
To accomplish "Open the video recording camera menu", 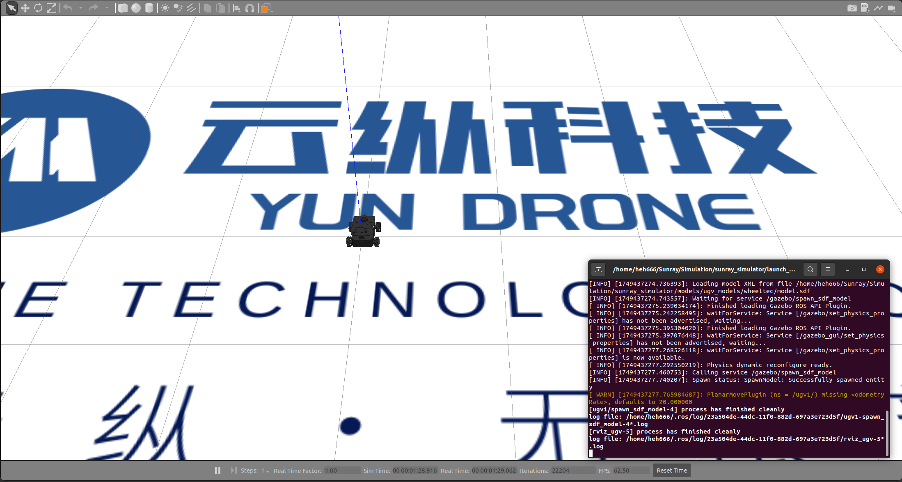I will [892, 8].
